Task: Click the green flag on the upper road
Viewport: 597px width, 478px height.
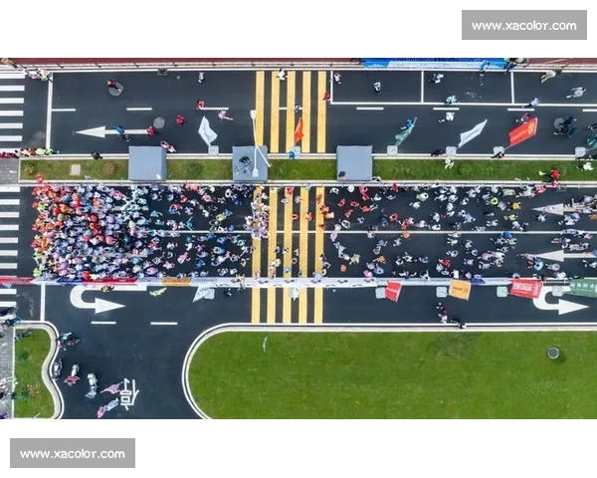Action: 404,133
